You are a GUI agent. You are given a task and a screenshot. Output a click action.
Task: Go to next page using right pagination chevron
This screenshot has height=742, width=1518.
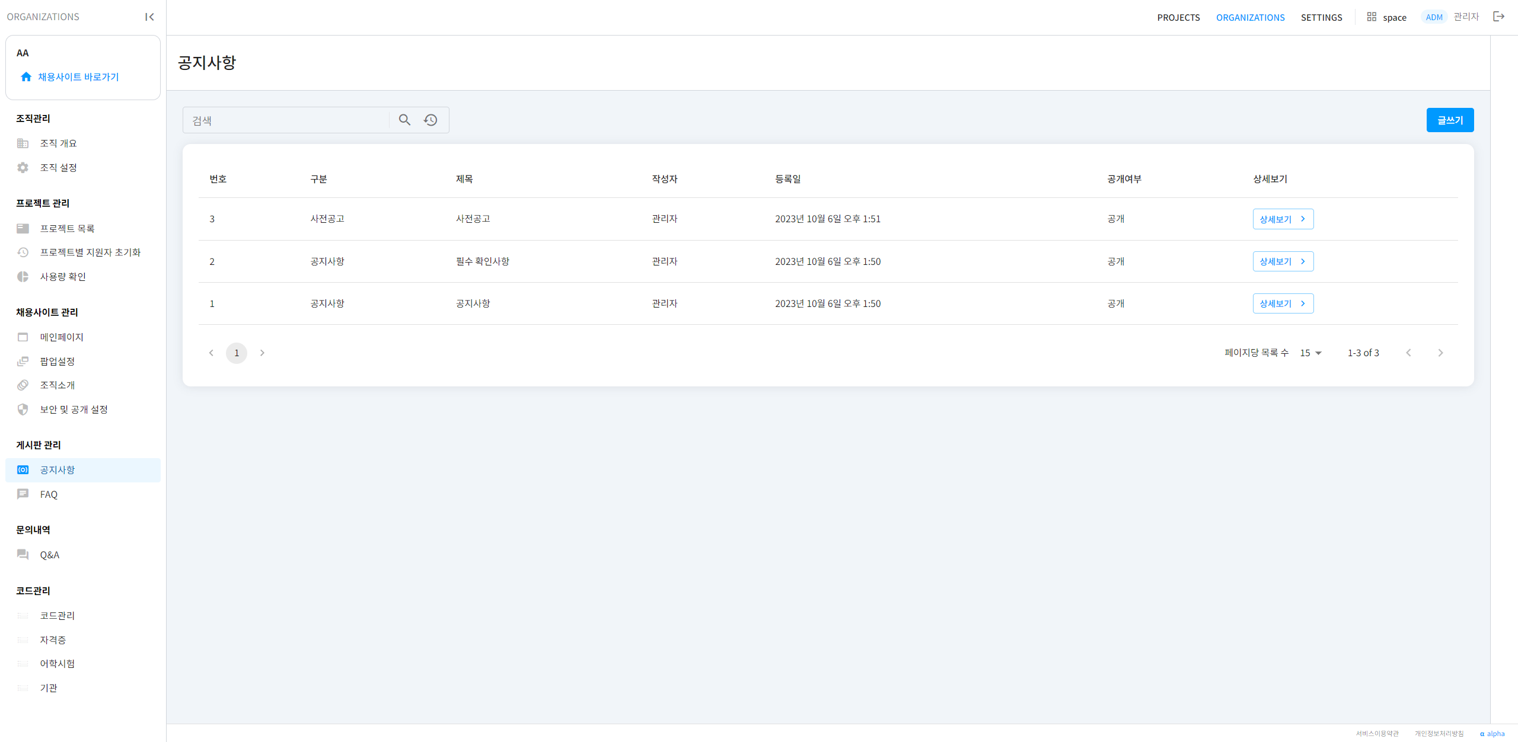point(262,353)
